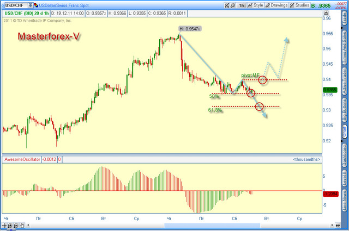Open the Style menu

(256, 5)
